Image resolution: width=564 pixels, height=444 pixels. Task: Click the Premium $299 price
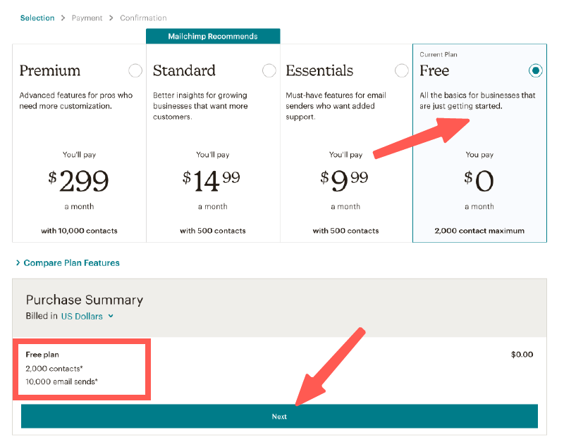pyautogui.click(x=79, y=182)
